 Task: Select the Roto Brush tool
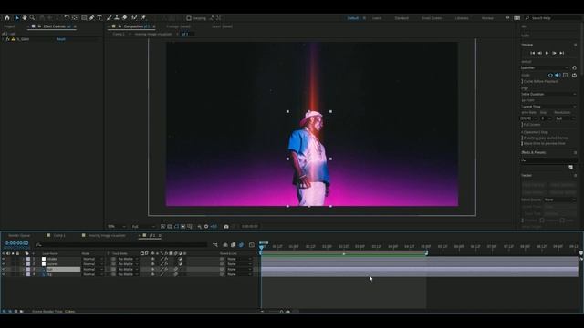[134, 18]
